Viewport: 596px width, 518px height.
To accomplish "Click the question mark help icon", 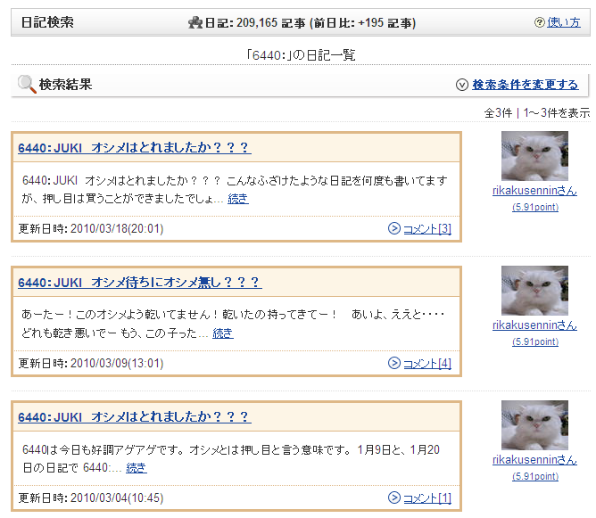I will coord(540,22).
